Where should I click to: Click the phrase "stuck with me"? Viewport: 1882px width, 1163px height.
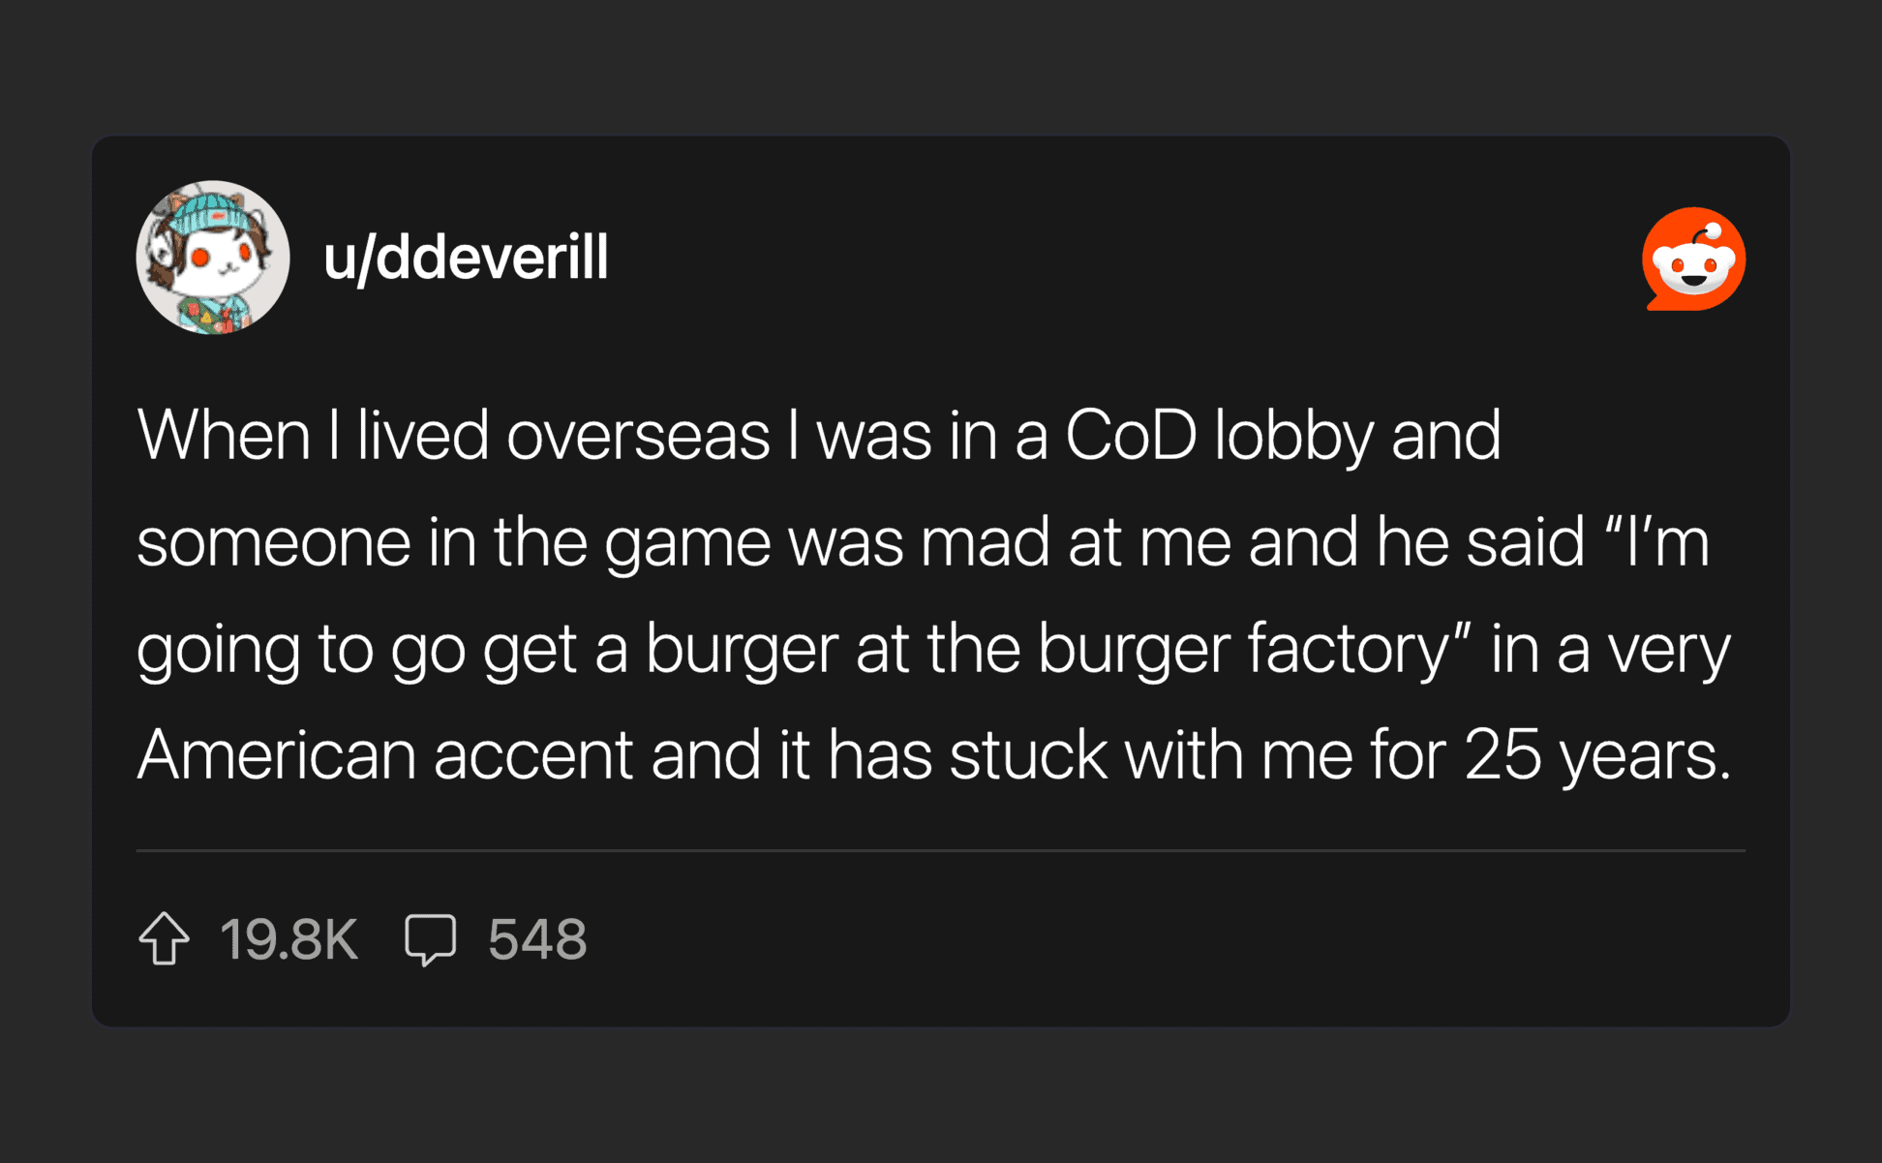pos(1151,754)
